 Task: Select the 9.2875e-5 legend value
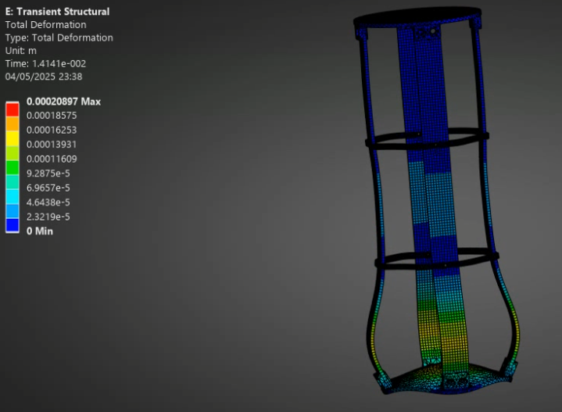click(x=48, y=174)
